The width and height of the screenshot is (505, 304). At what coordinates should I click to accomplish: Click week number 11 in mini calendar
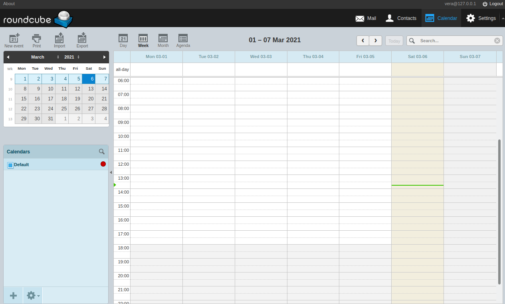coord(10,99)
